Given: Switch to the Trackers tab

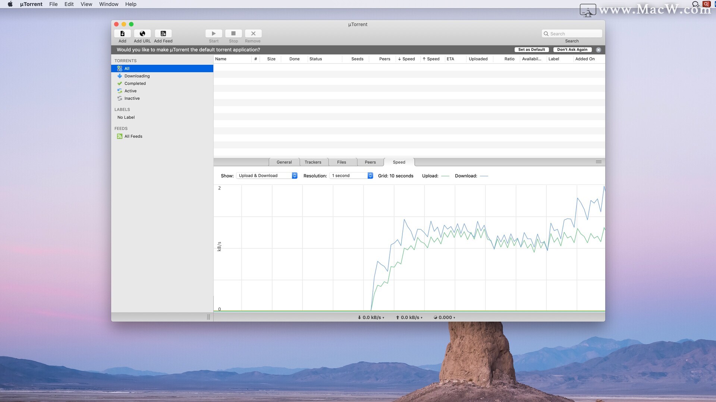Looking at the screenshot, I should point(313,162).
